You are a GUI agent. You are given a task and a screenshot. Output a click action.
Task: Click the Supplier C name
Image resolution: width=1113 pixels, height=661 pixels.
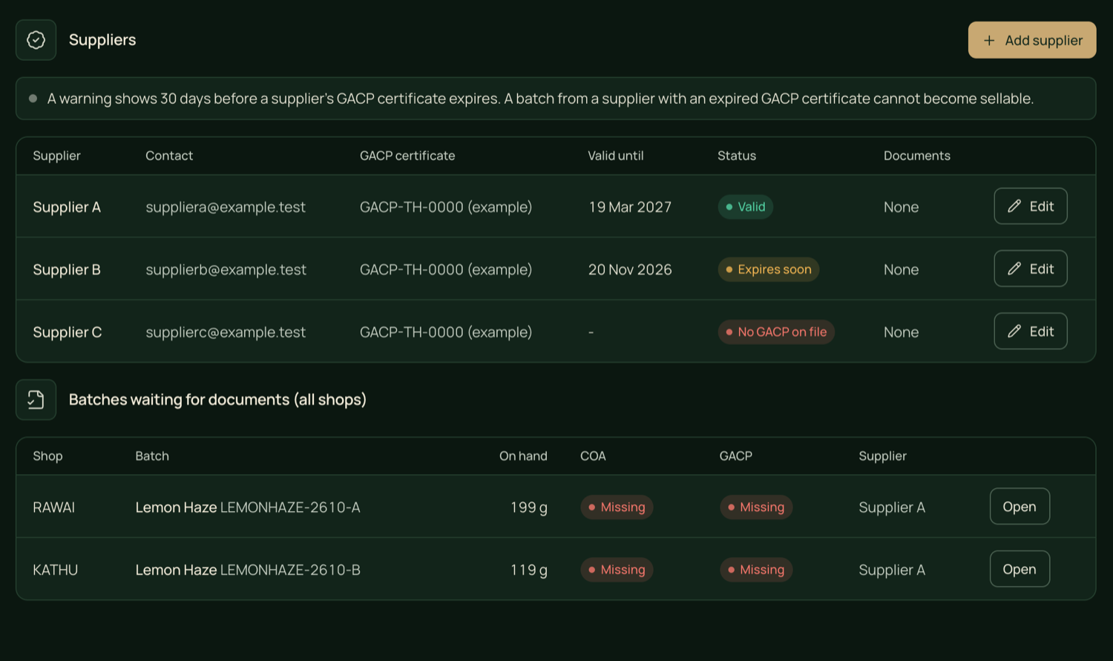[x=68, y=332]
